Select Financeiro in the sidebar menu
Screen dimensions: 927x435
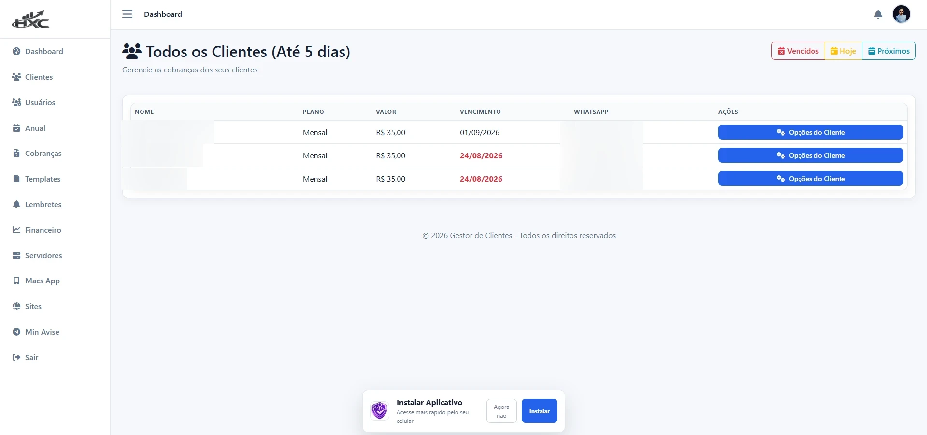43,230
